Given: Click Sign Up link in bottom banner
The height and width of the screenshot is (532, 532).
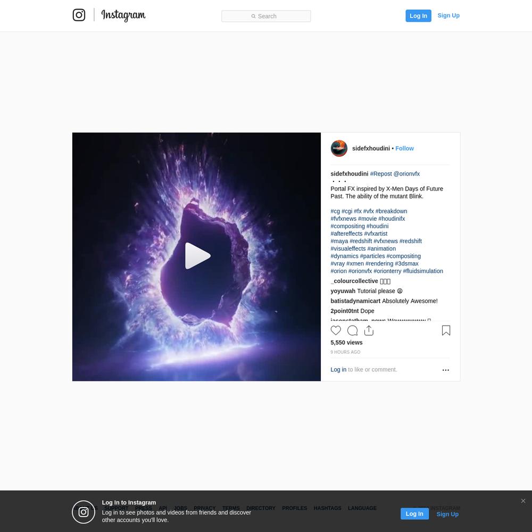Looking at the screenshot, I should [x=447, y=514].
